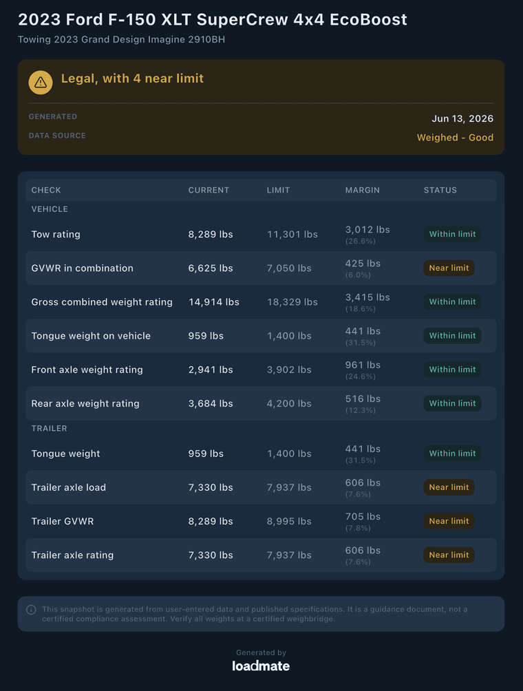Screen dimensions: 523x691
Task: Click the DATA SOURCE label
Action: 57,136
